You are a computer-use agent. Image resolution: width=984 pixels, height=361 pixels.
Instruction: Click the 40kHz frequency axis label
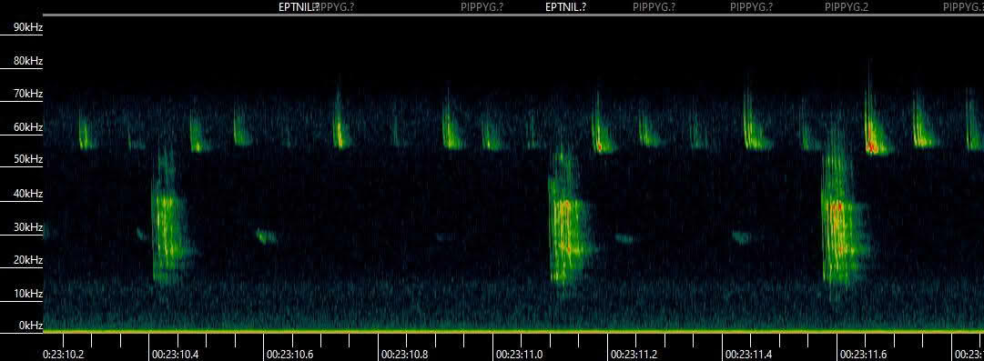point(28,194)
